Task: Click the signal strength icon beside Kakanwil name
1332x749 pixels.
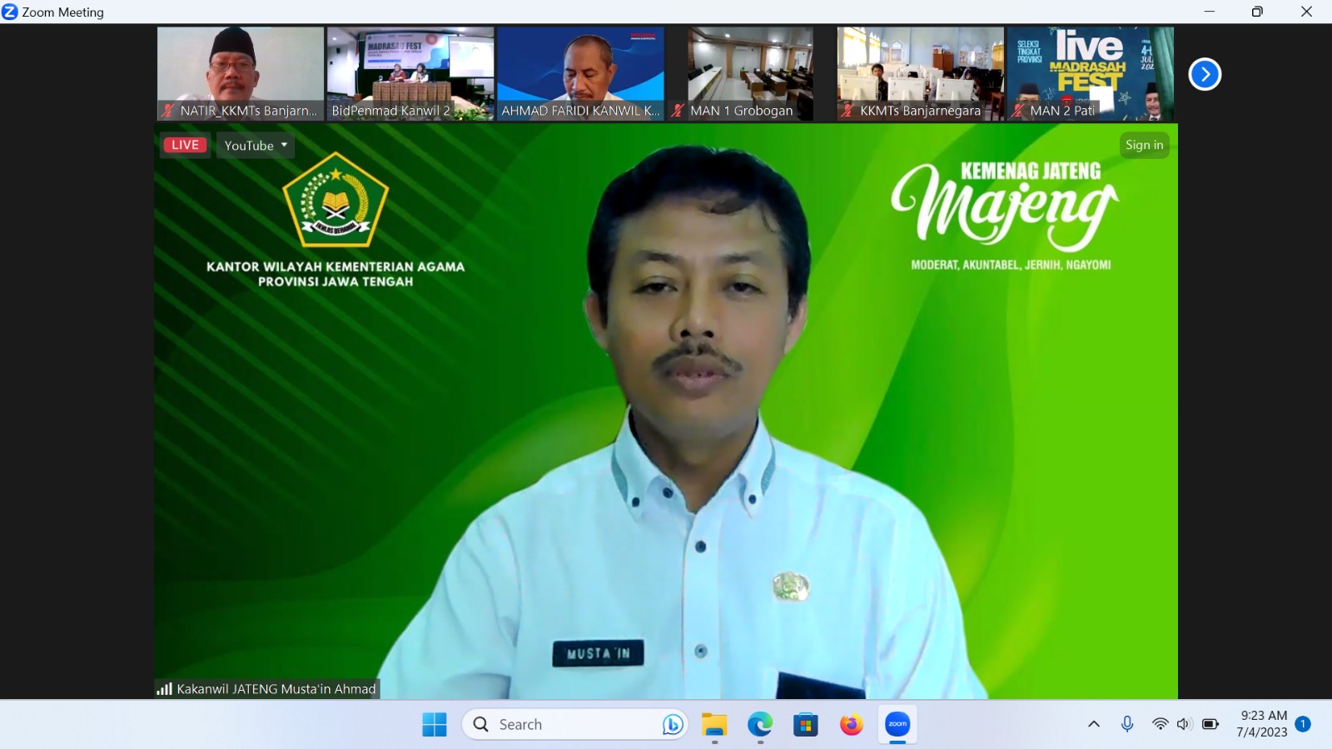Action: (x=164, y=689)
